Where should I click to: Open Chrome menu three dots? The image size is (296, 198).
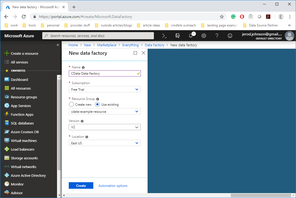coord(290,17)
